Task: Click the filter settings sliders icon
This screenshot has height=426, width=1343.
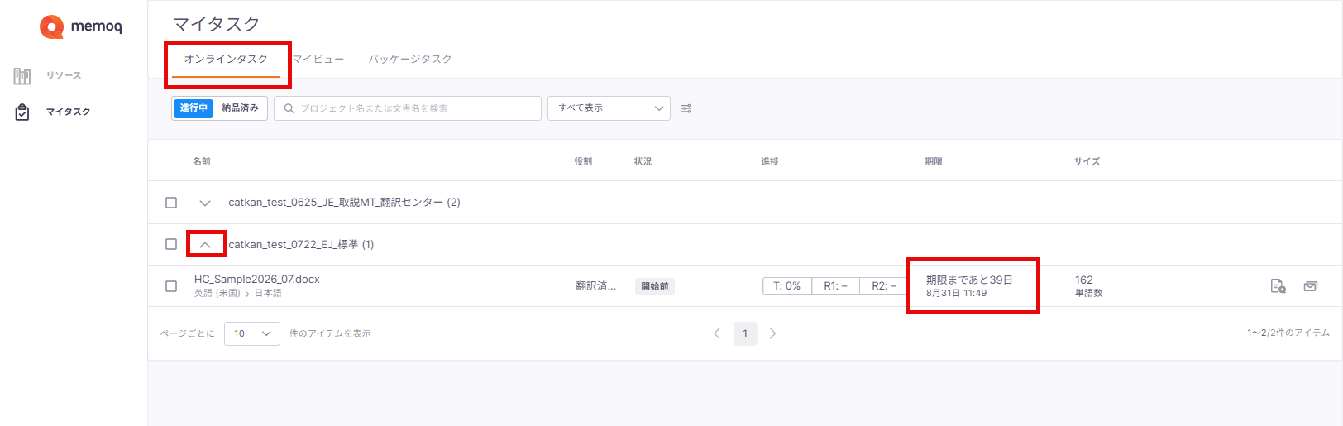Action: coord(686,108)
